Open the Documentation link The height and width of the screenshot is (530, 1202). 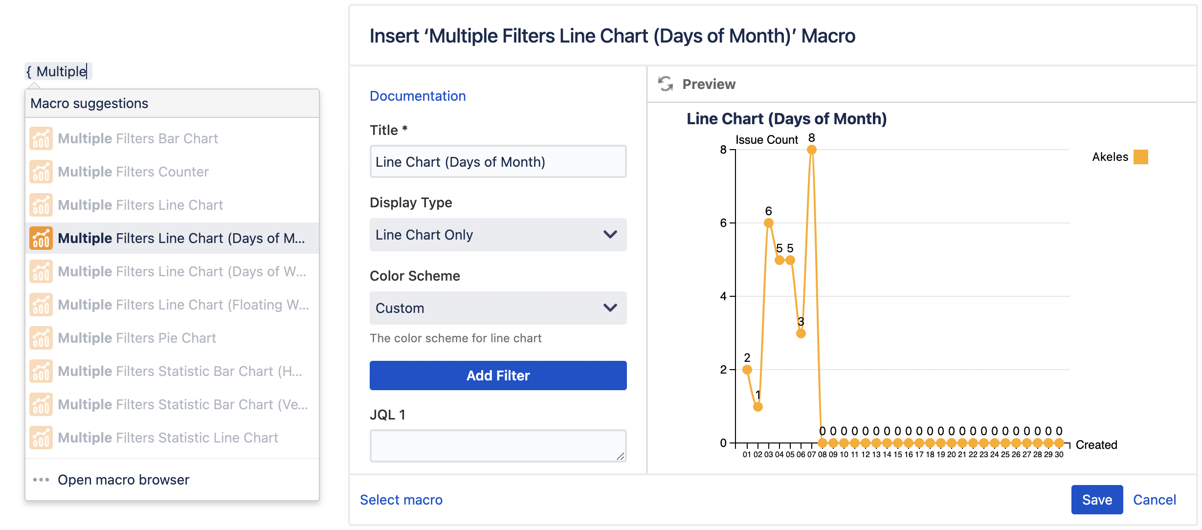(418, 96)
